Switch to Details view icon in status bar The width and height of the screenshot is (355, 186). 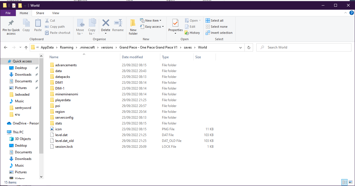point(345,182)
